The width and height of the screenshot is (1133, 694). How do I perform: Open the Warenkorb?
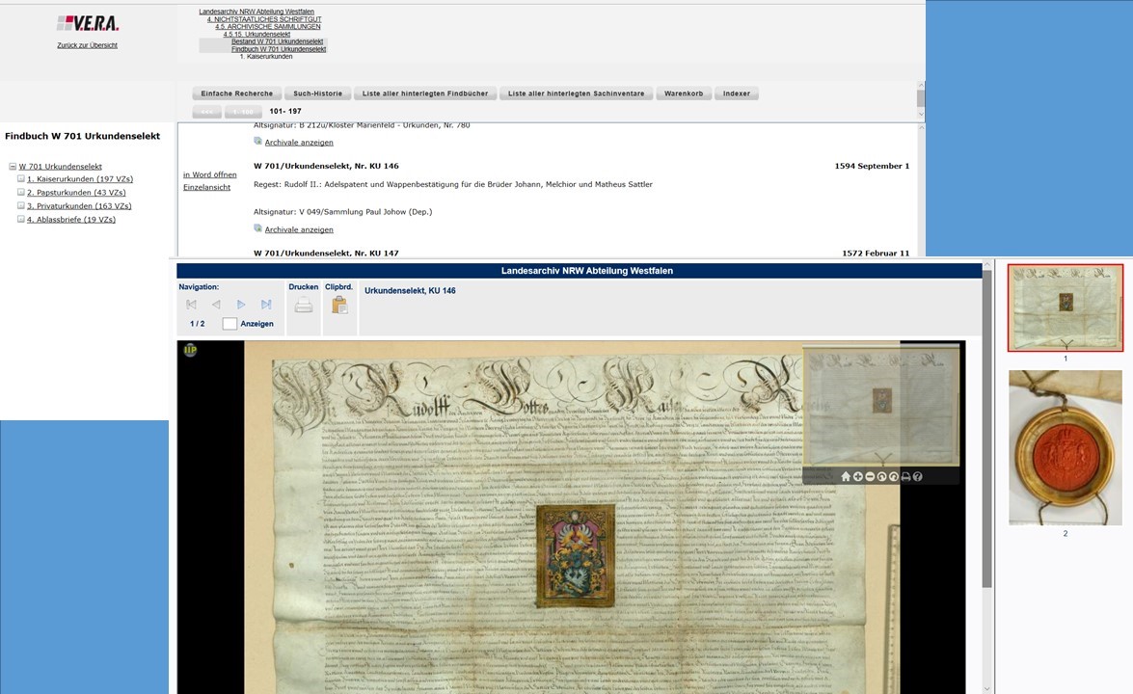(684, 93)
